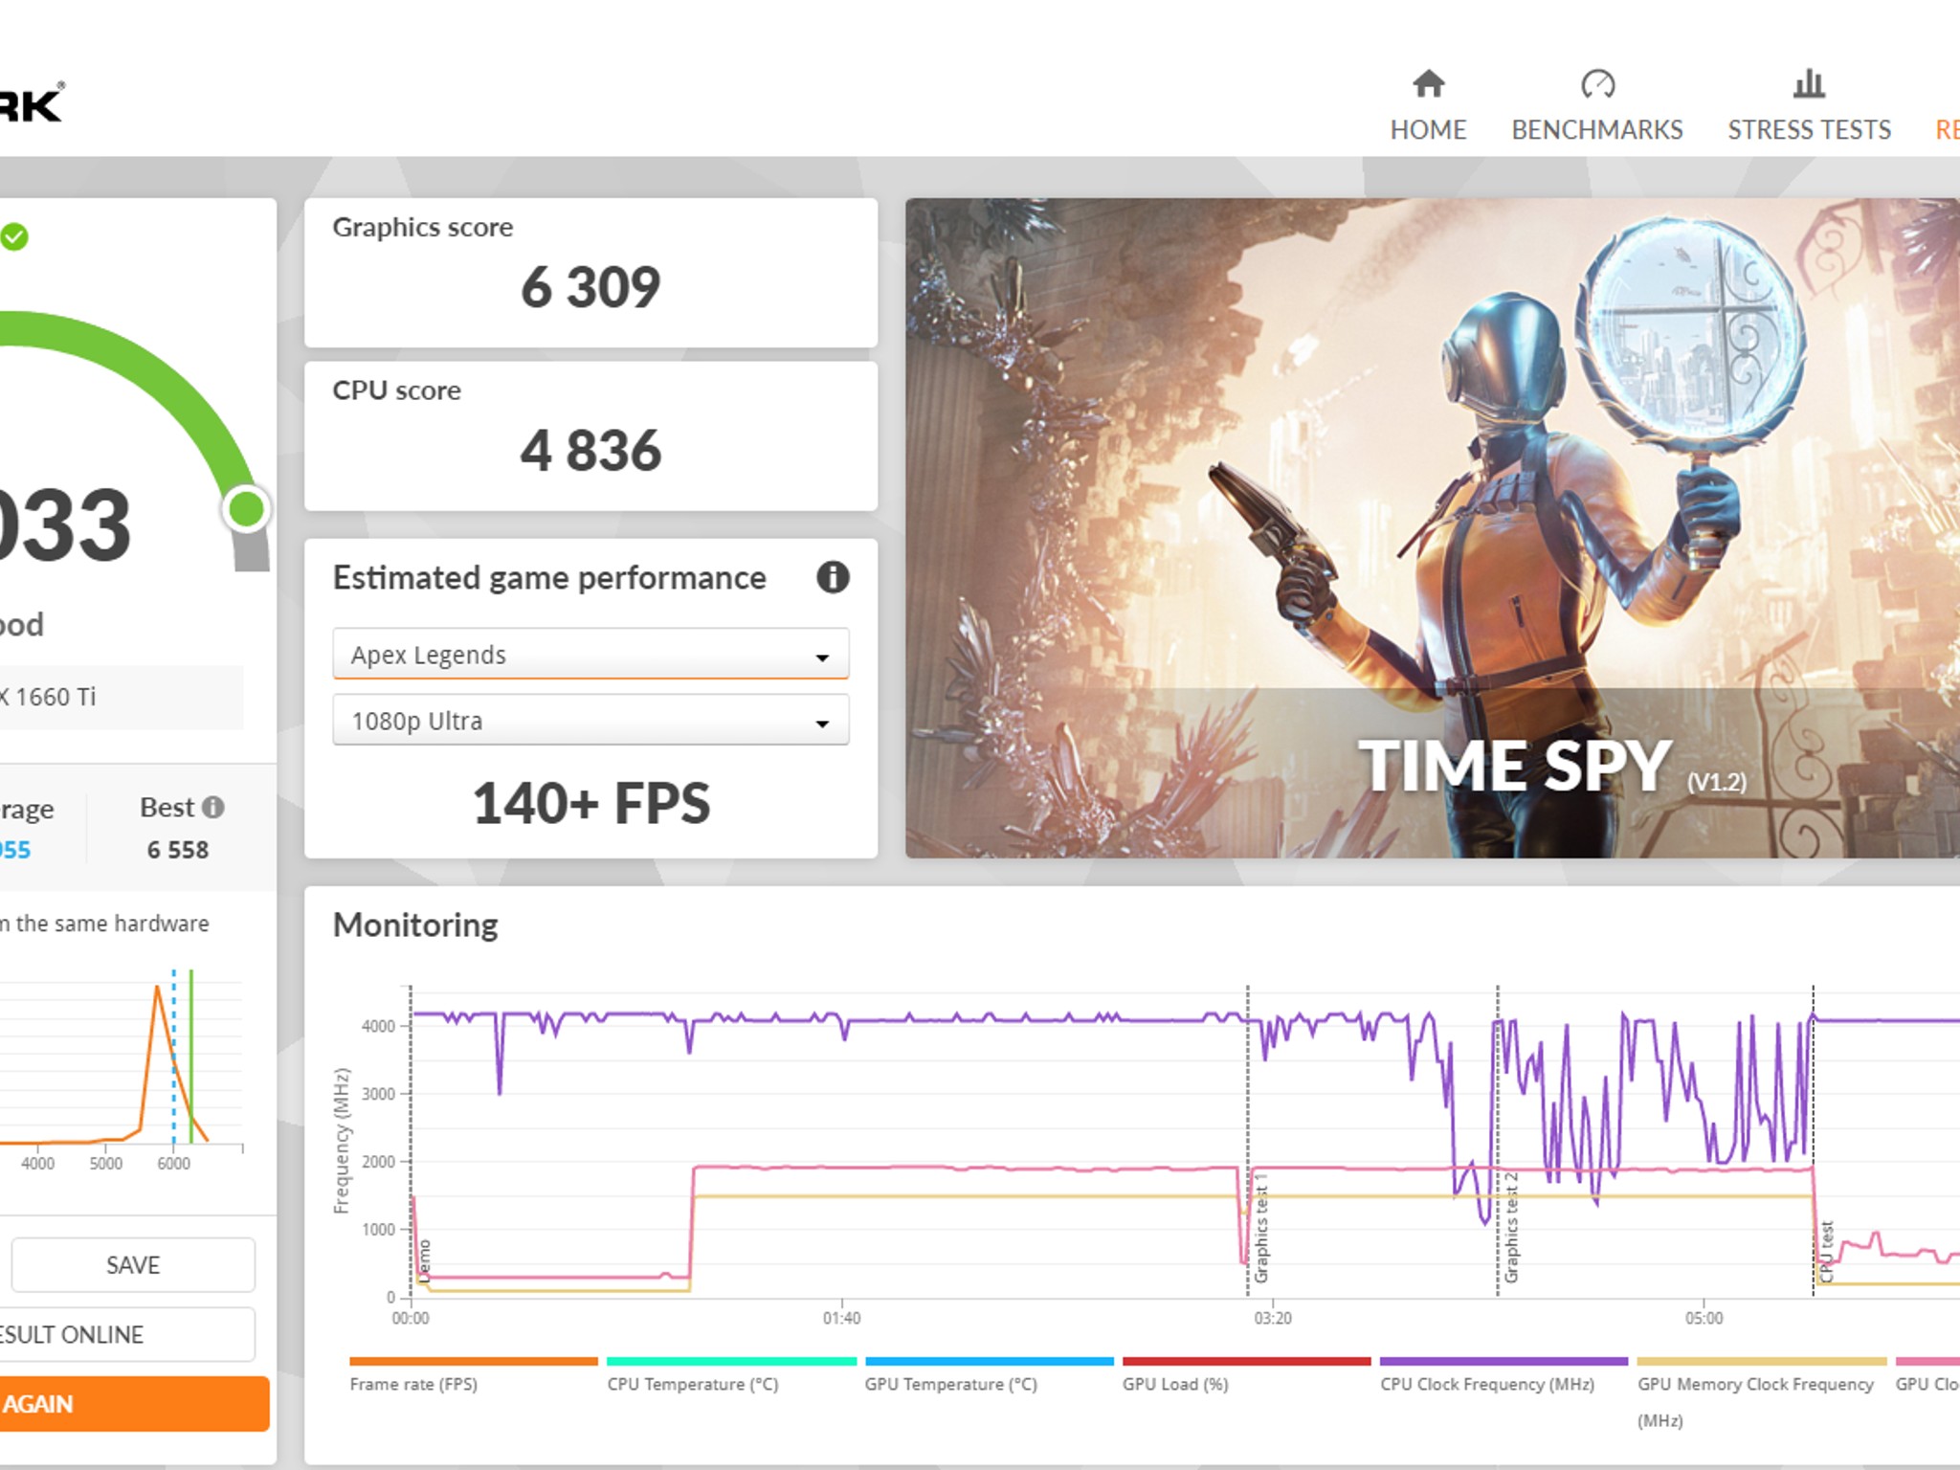This screenshot has height=1470, width=1960.
Task: Click the CPU Clock Frequency purple swatch
Action: click(x=1503, y=1361)
